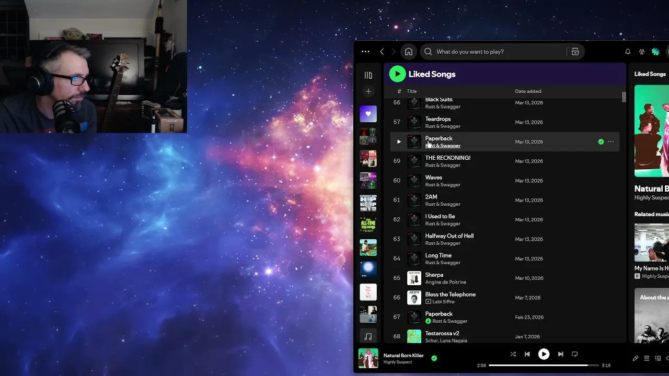Click the Bless the Telephone album cover
The image size is (669, 376).
(x=414, y=298)
